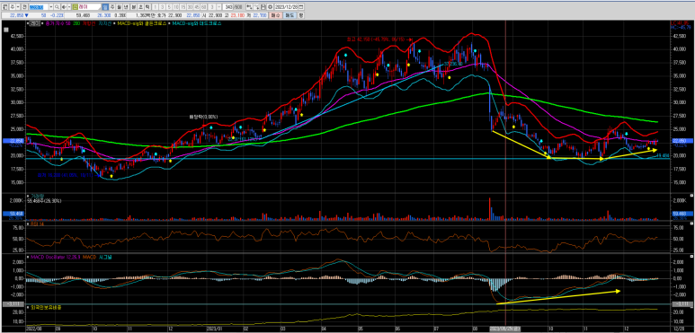Choose the 1 interval button
Screen dimensions: 695x333
156,7
